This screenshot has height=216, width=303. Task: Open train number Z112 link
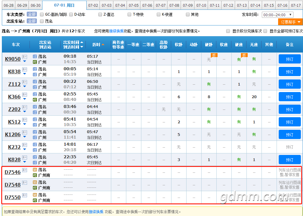14,84
